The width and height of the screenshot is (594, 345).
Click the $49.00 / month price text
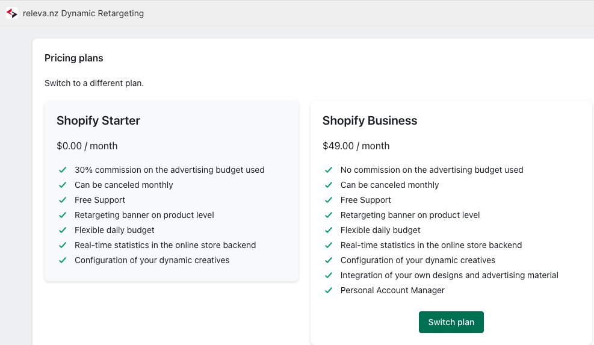click(356, 146)
